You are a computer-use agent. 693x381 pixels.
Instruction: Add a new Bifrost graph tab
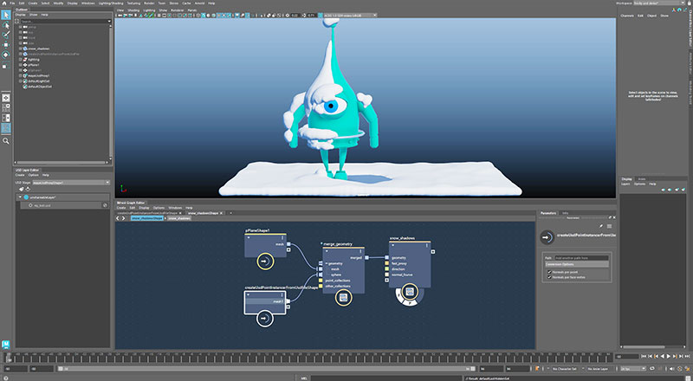230,213
